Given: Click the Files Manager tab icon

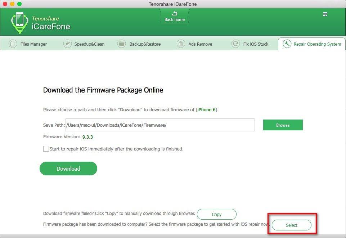Looking at the screenshot, I should 13,44.
